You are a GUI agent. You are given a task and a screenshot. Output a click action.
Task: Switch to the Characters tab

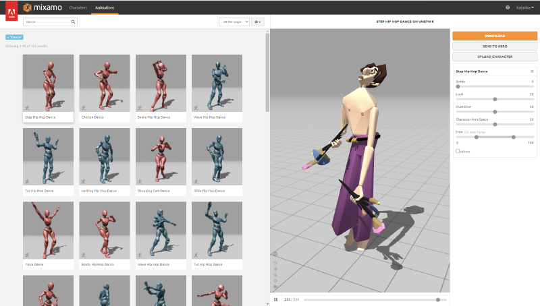[x=78, y=7]
